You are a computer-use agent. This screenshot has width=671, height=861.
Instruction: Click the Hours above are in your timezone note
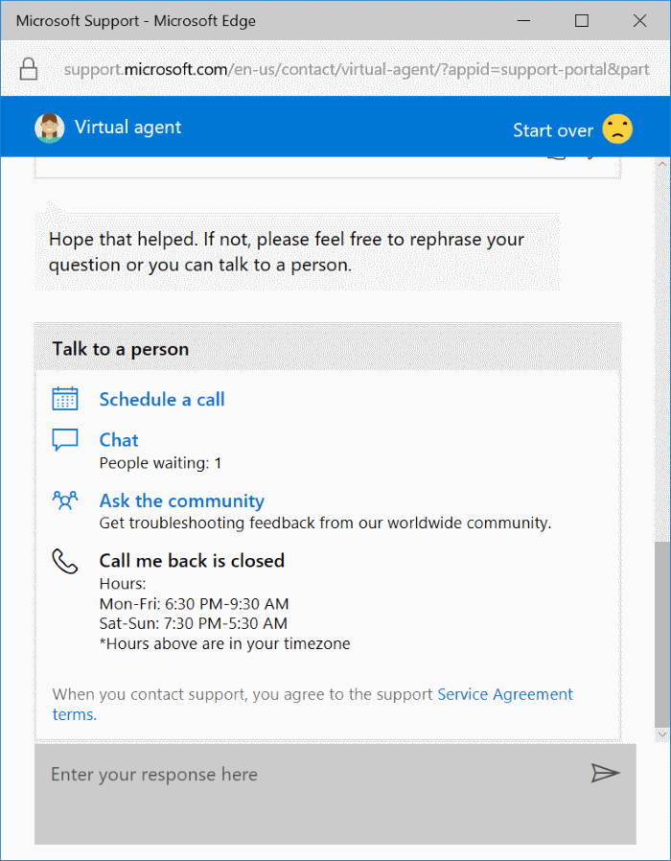click(224, 643)
